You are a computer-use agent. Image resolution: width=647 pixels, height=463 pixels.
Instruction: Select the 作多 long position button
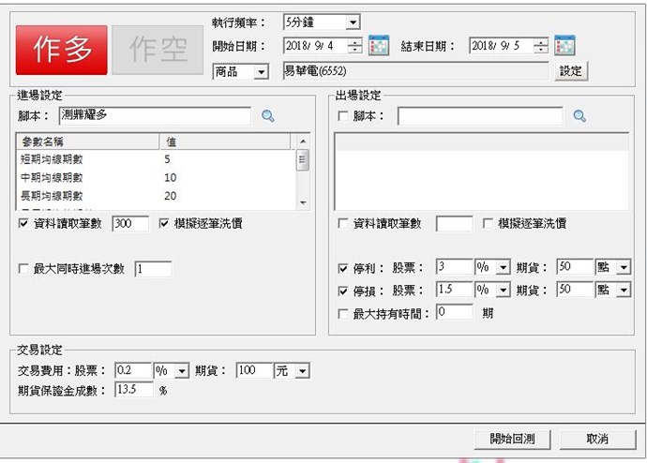pos(61,51)
